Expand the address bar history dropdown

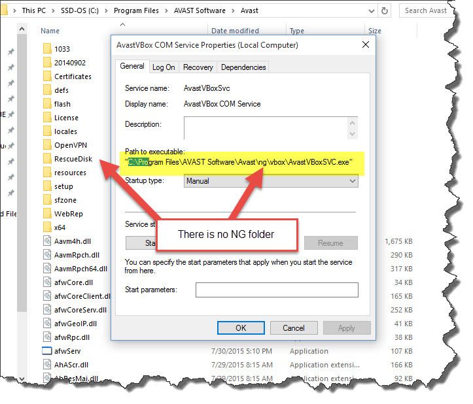point(372,11)
